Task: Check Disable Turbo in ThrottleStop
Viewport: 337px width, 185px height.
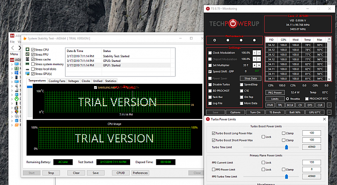Action: [x=210, y=85]
